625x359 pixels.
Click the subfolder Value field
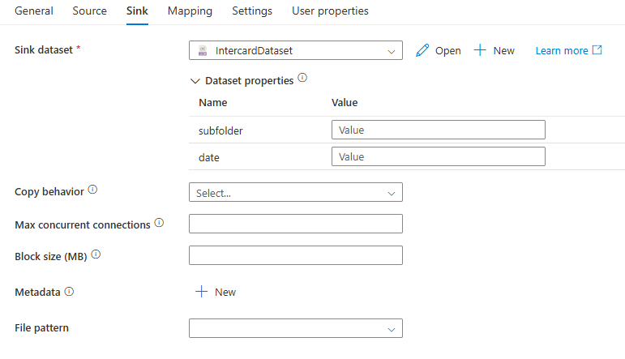tap(438, 130)
